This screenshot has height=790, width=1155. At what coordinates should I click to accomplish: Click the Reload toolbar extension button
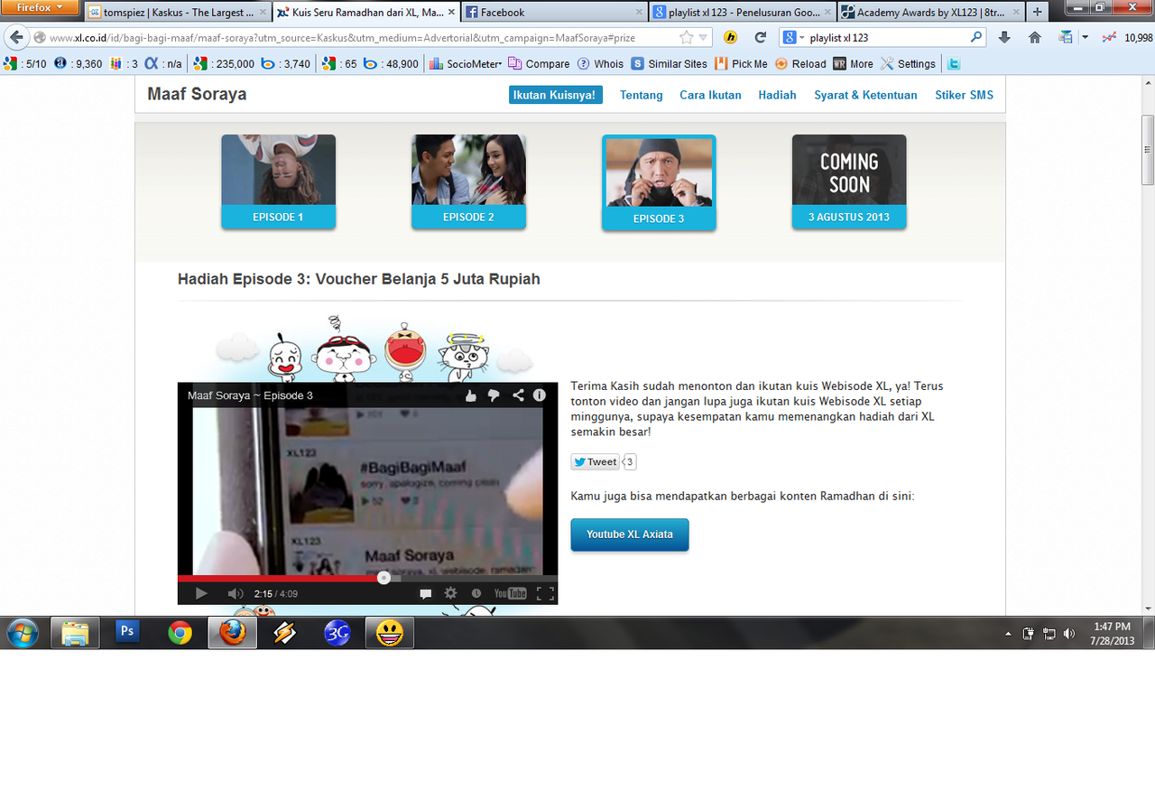click(800, 64)
